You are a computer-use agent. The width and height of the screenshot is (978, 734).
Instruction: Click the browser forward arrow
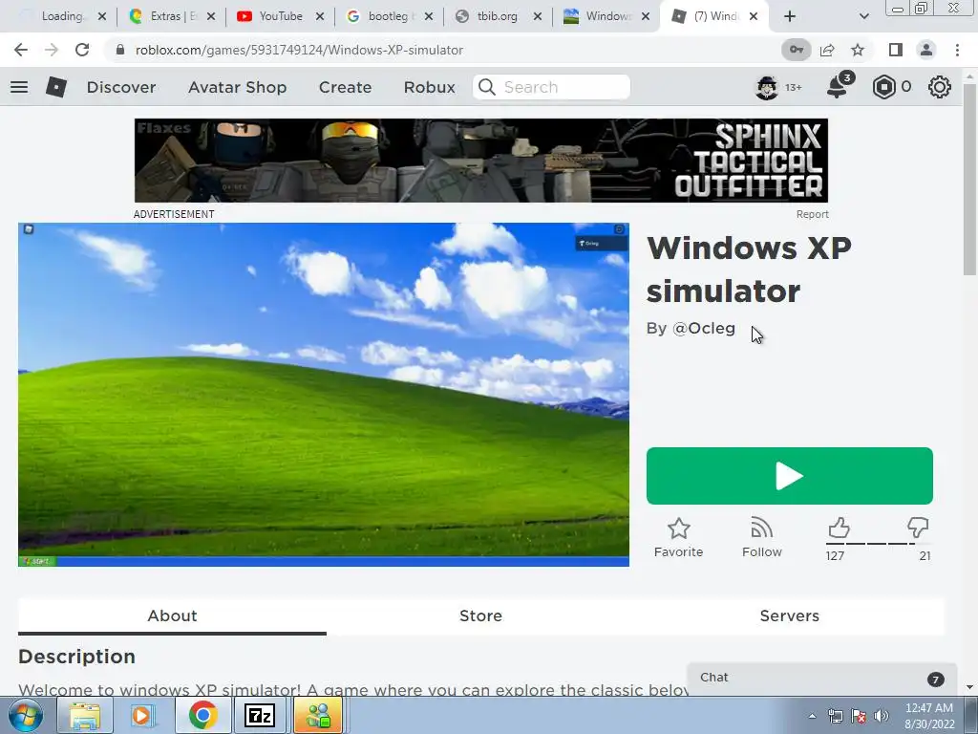point(52,50)
